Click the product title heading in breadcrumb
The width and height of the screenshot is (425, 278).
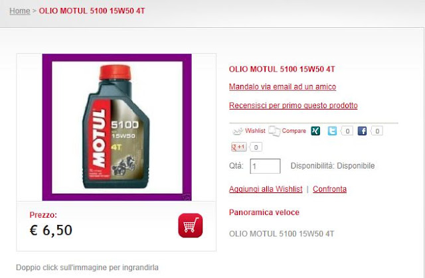pyautogui.click(x=92, y=11)
